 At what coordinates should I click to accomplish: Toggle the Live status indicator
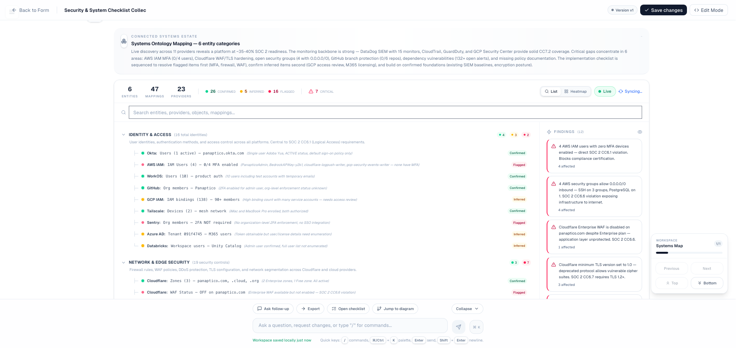tap(605, 91)
